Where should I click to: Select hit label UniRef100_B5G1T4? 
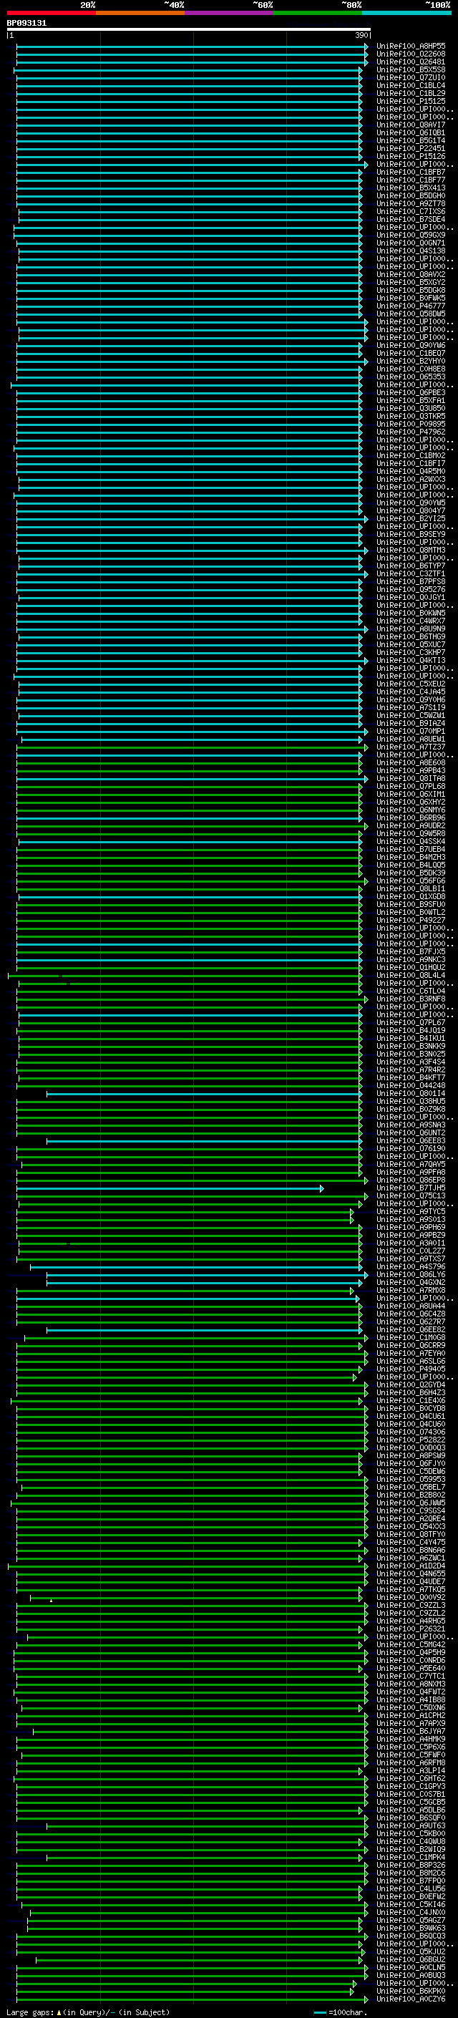tap(411, 140)
